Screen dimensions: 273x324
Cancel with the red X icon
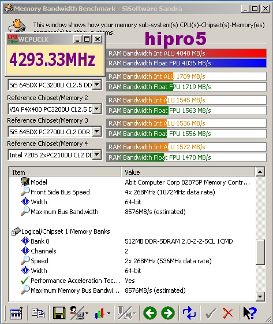[228, 313]
